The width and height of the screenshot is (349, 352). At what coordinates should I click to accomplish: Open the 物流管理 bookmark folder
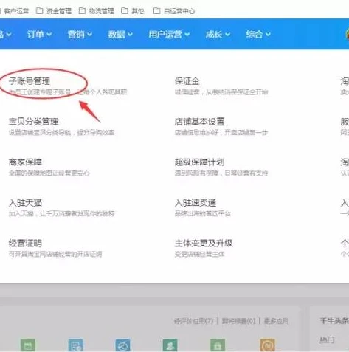pyautogui.click(x=96, y=11)
